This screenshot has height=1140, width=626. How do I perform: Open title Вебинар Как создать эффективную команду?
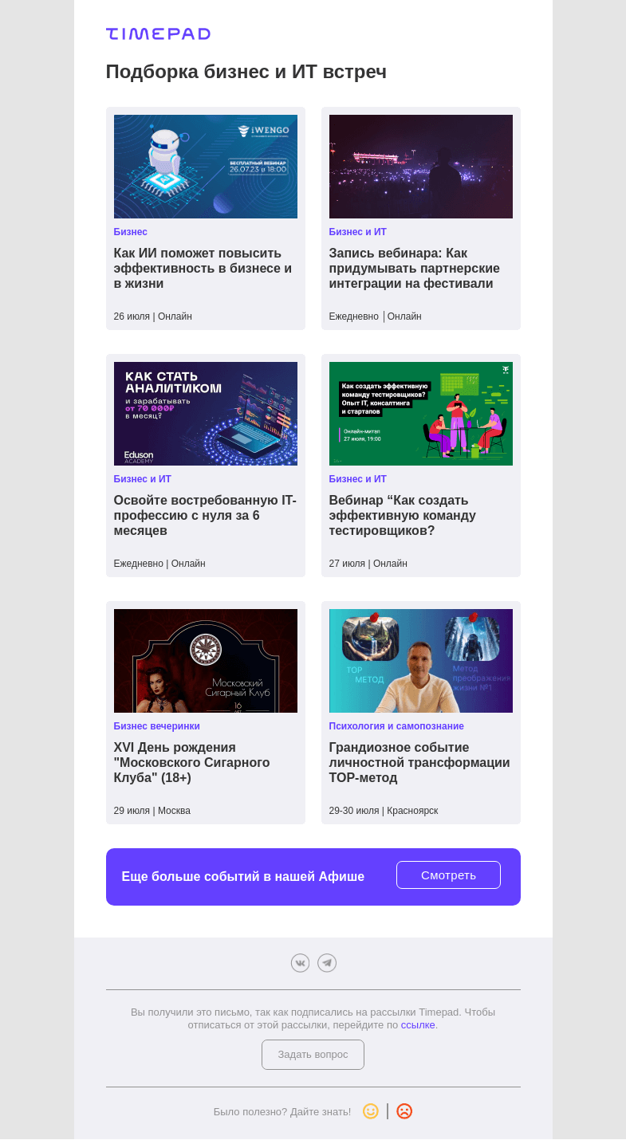(403, 516)
